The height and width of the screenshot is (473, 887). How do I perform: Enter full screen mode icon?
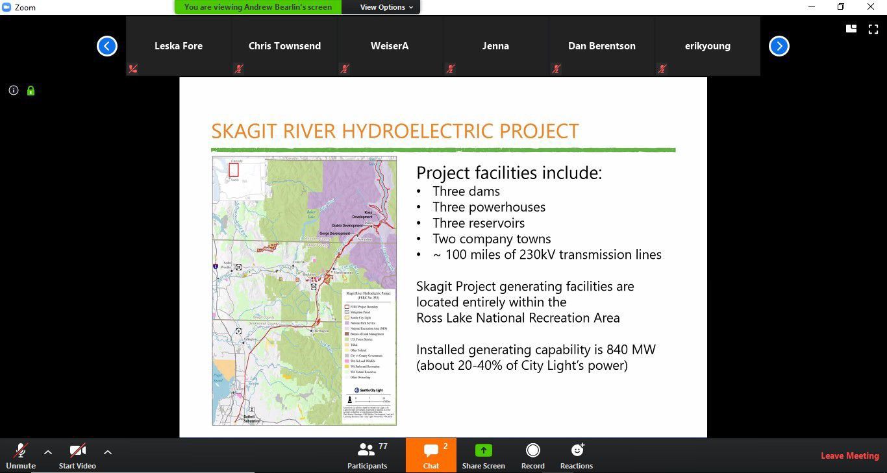point(873,29)
